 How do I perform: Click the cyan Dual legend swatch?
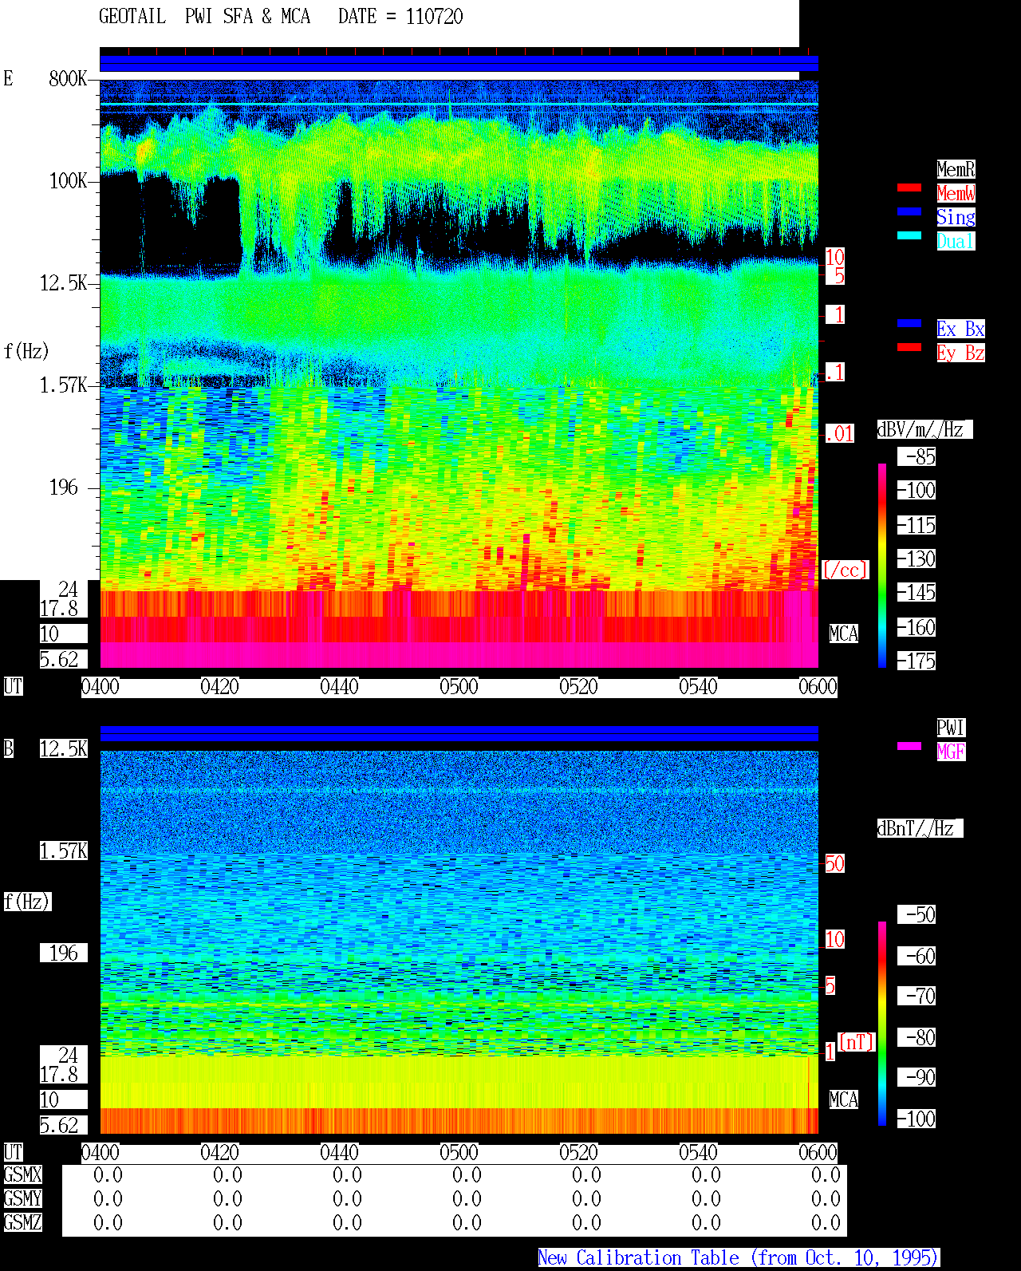[x=909, y=235]
